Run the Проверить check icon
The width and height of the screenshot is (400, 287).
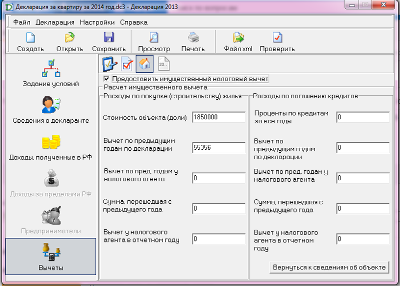pyautogui.click(x=277, y=38)
